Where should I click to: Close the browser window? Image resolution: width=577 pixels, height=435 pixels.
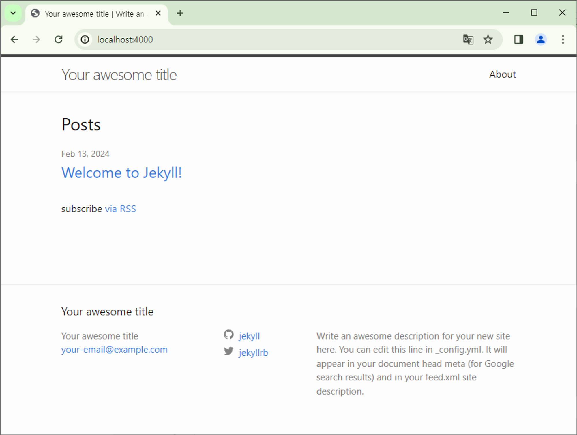(x=562, y=13)
